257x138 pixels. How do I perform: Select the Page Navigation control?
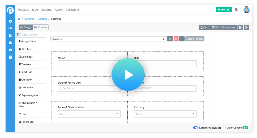[31, 95]
